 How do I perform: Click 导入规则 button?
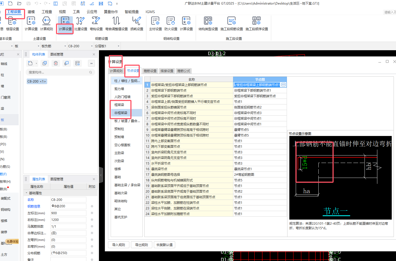119,245
